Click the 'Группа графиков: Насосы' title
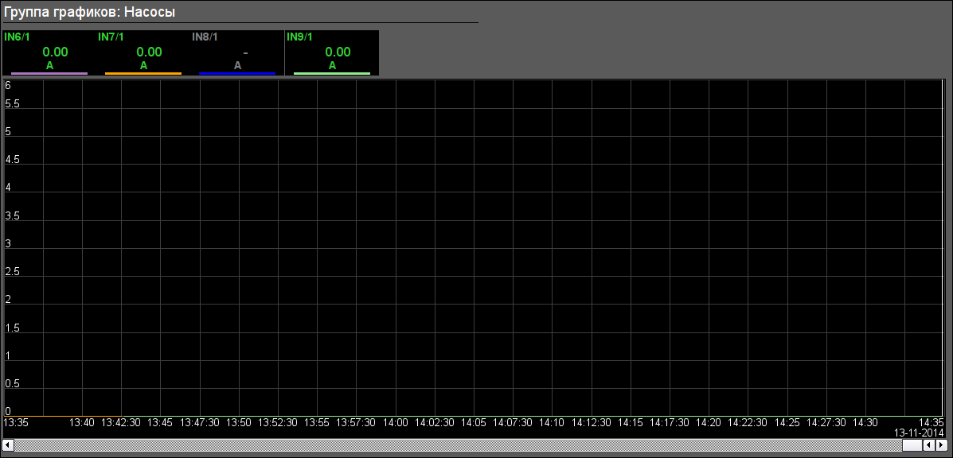The height and width of the screenshot is (458, 953). pyautogui.click(x=89, y=11)
